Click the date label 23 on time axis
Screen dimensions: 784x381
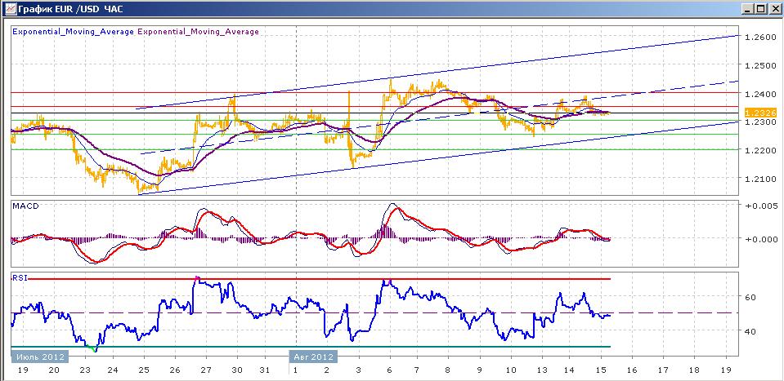[85, 370]
